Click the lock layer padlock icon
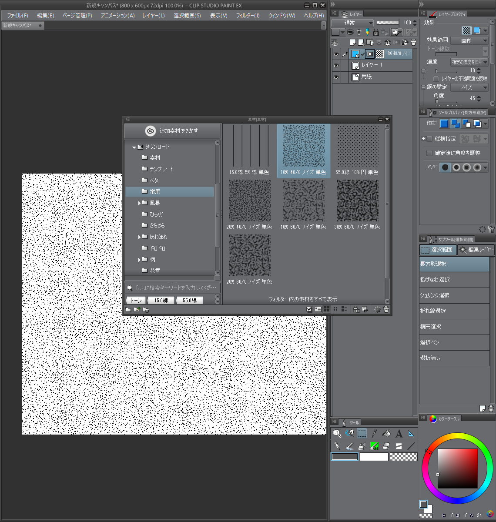496x522 pixels. pyautogui.click(x=376, y=32)
